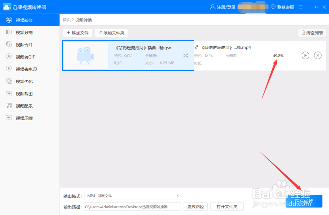
Task: Open the 输出格式 dropdown
Action: point(132,196)
